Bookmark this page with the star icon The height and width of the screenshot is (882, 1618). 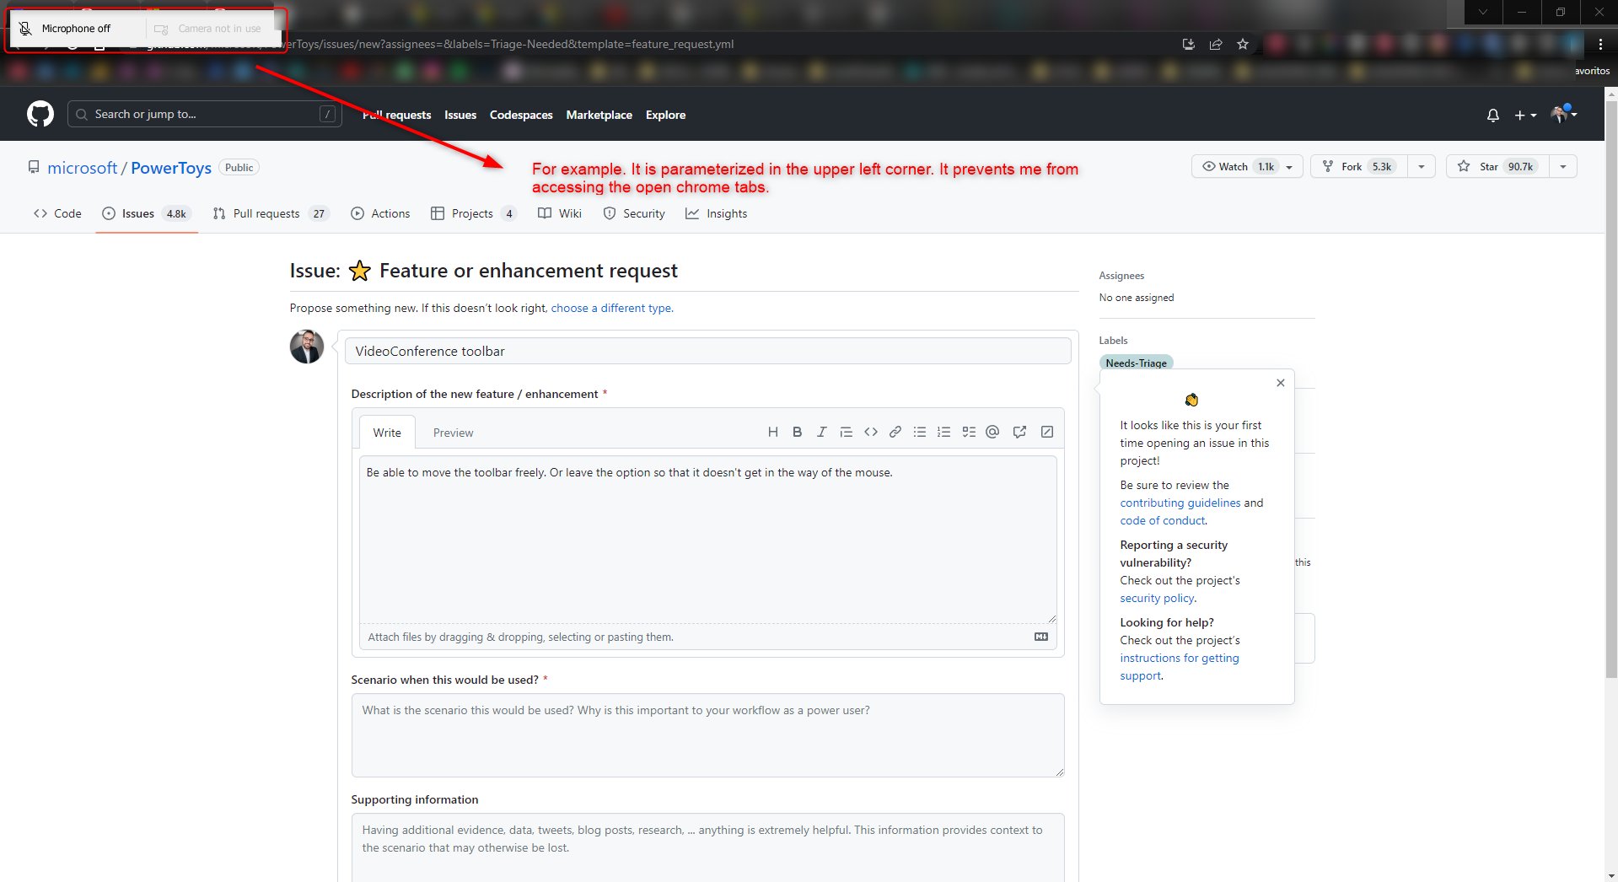click(1242, 44)
